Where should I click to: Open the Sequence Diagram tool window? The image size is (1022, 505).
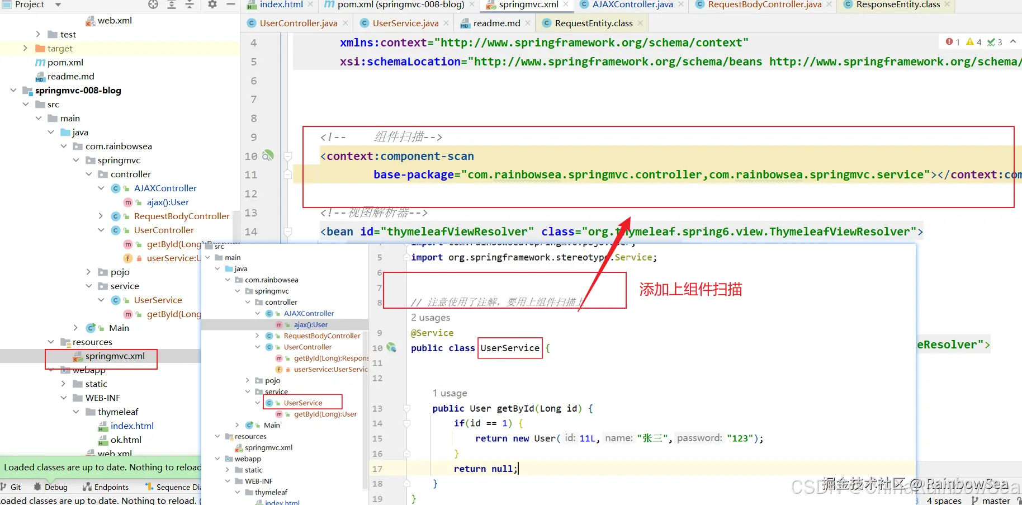click(173, 487)
